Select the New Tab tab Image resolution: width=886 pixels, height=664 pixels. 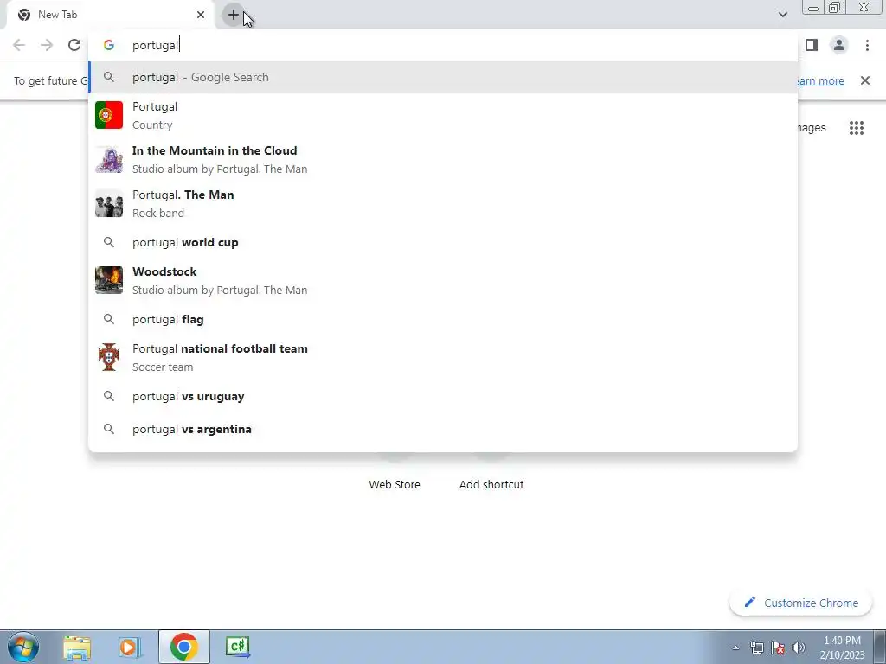point(110,15)
